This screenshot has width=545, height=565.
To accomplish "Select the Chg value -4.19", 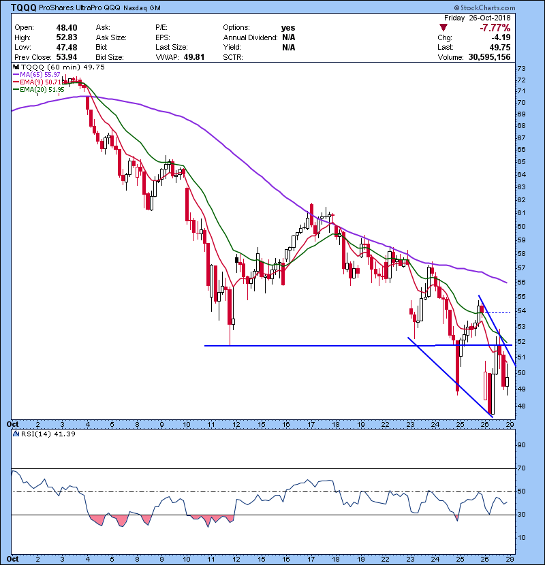I will [501, 37].
